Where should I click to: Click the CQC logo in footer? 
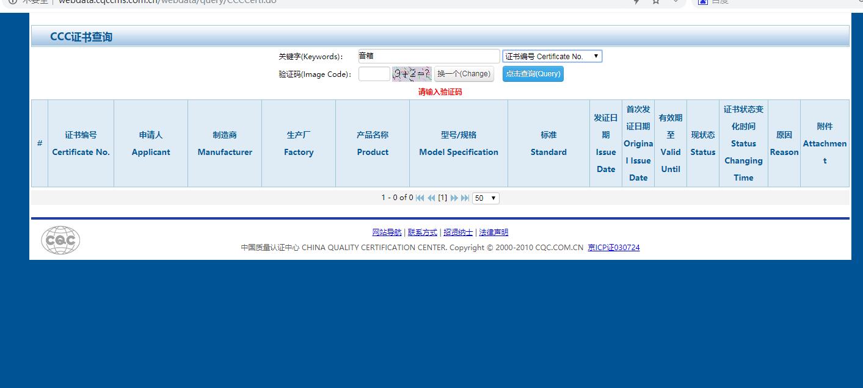[60, 240]
